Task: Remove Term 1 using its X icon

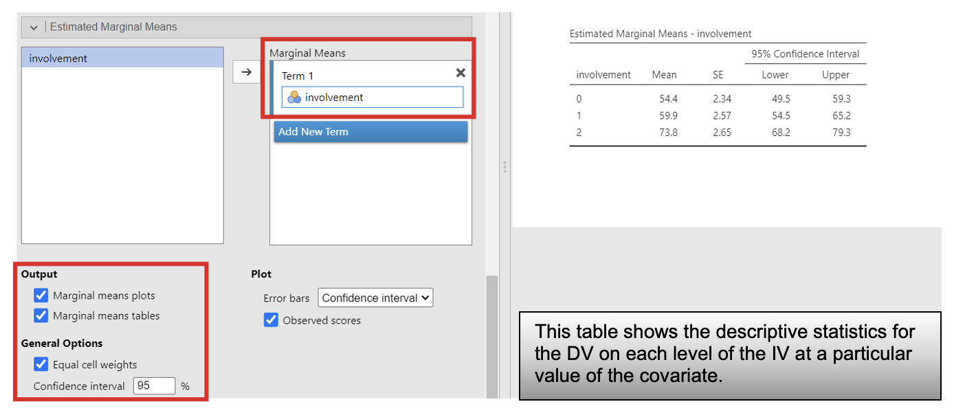Action: pyautogui.click(x=461, y=73)
